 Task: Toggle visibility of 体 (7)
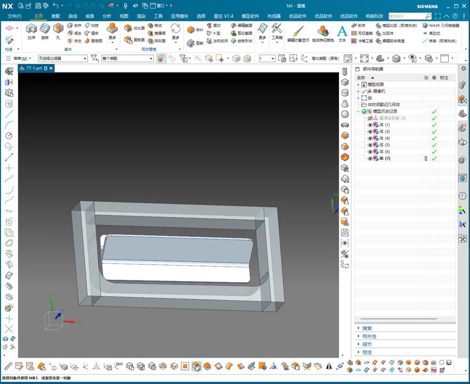370,158
